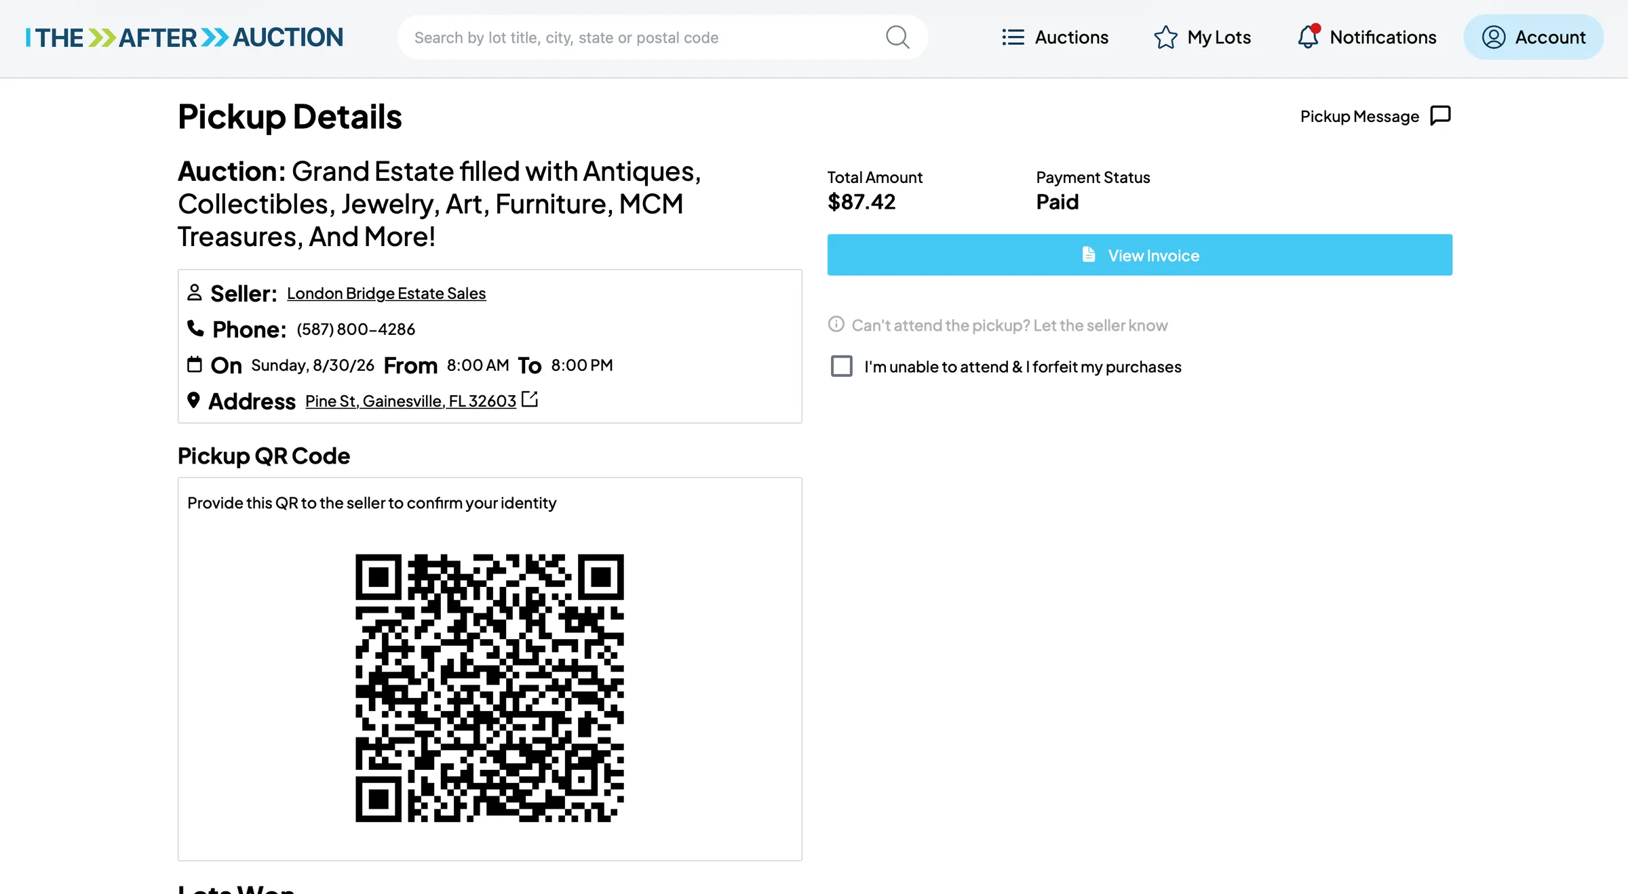Click the external link icon beside address
This screenshot has height=894, width=1628.
(x=530, y=399)
